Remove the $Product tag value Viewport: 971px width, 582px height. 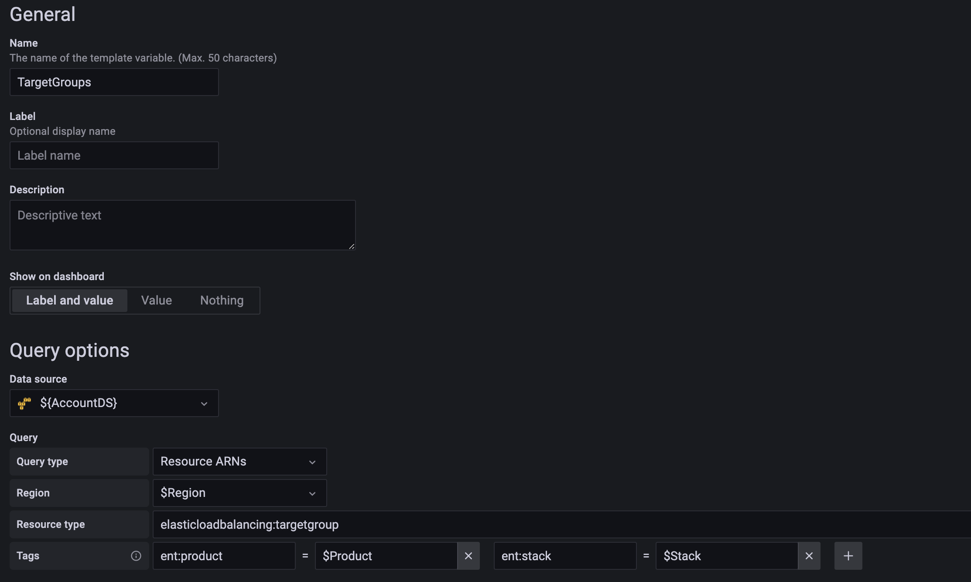[468, 556]
